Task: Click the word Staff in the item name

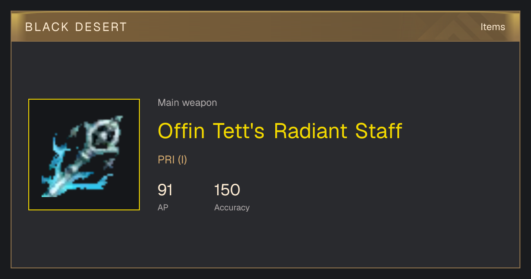Action: [x=379, y=131]
